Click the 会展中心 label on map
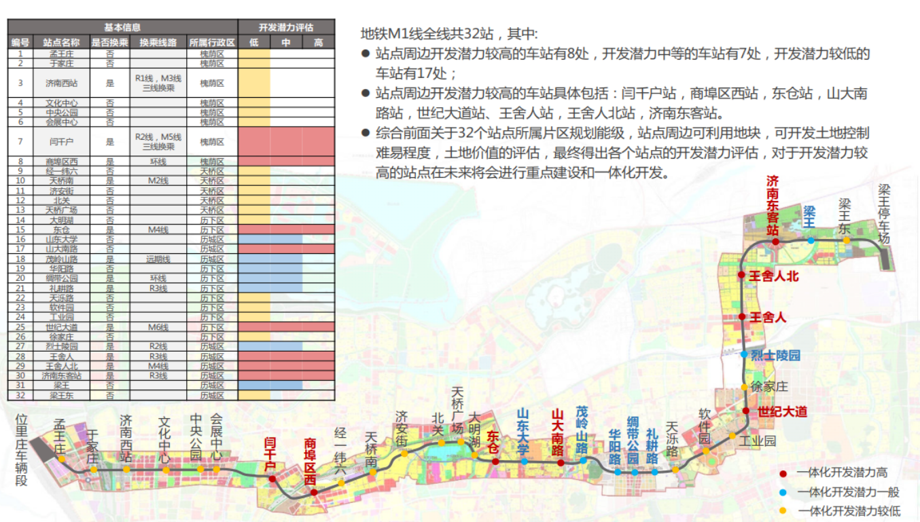This screenshot has height=522, width=920. point(216,437)
